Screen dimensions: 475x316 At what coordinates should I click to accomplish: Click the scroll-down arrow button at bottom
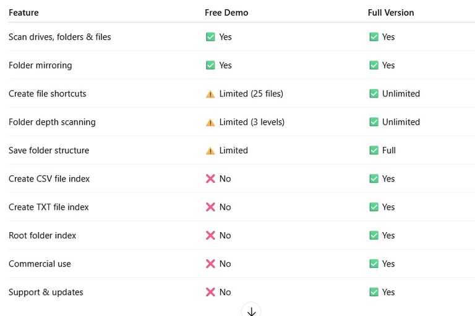[x=251, y=310]
